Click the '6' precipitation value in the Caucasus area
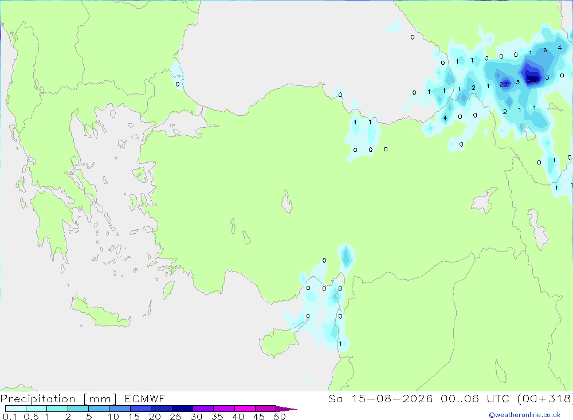Viewport: 573px width, 420px height. [545, 50]
